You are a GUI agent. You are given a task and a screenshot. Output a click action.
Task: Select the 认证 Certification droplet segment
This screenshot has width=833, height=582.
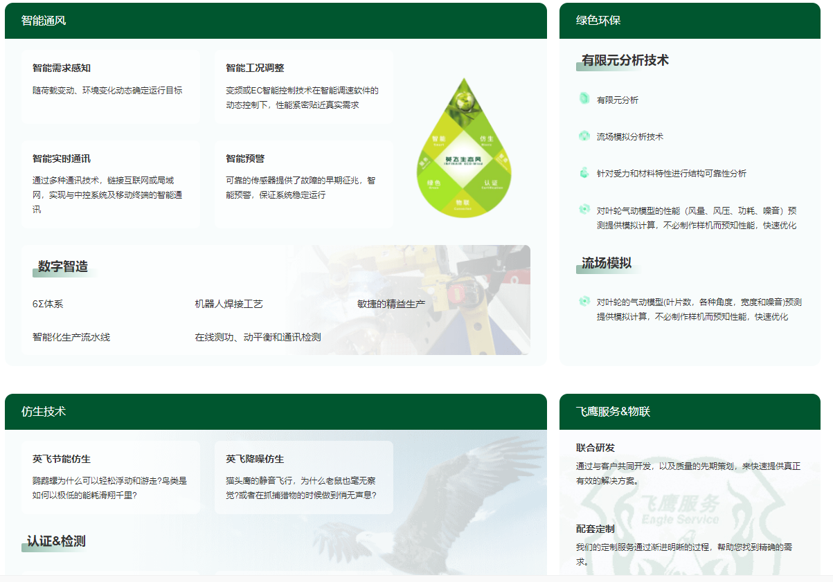tap(491, 184)
